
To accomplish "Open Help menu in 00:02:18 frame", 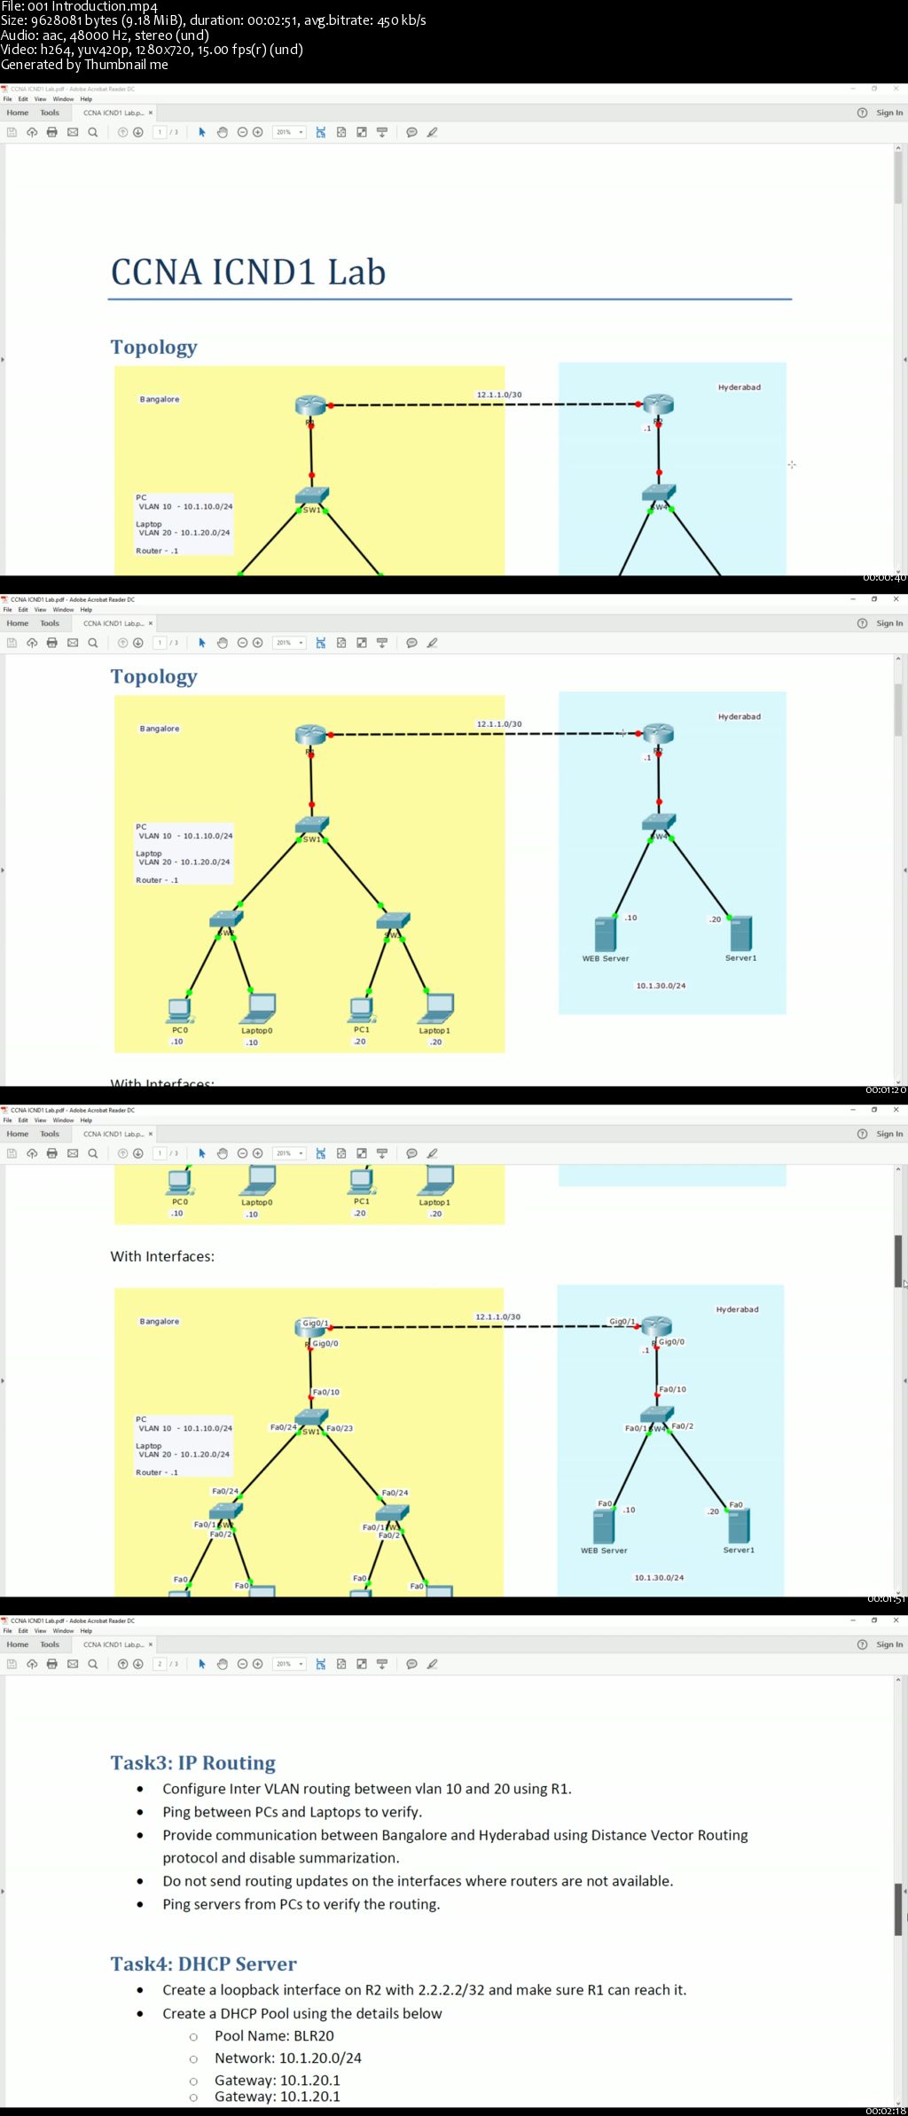I will point(86,1631).
